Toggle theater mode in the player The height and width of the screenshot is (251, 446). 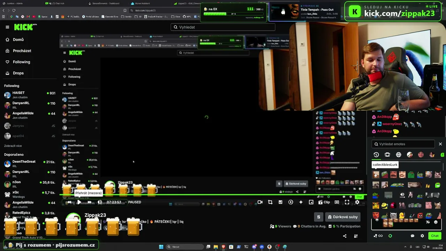pos(337,202)
